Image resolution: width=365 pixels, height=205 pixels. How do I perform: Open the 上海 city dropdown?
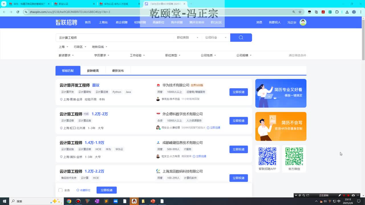tap(64, 47)
